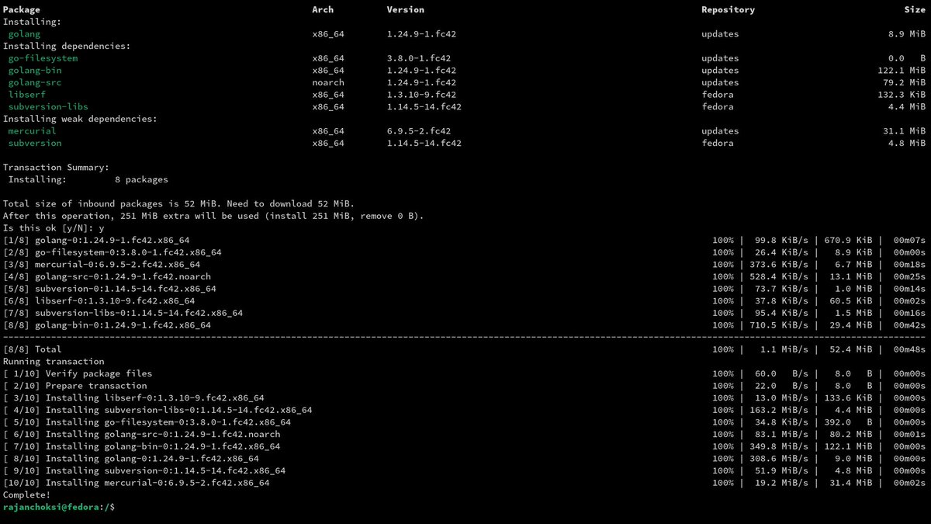The image size is (931, 524).
Task: Click the 'After this operation, 251 MiB' line
Action: (213, 216)
